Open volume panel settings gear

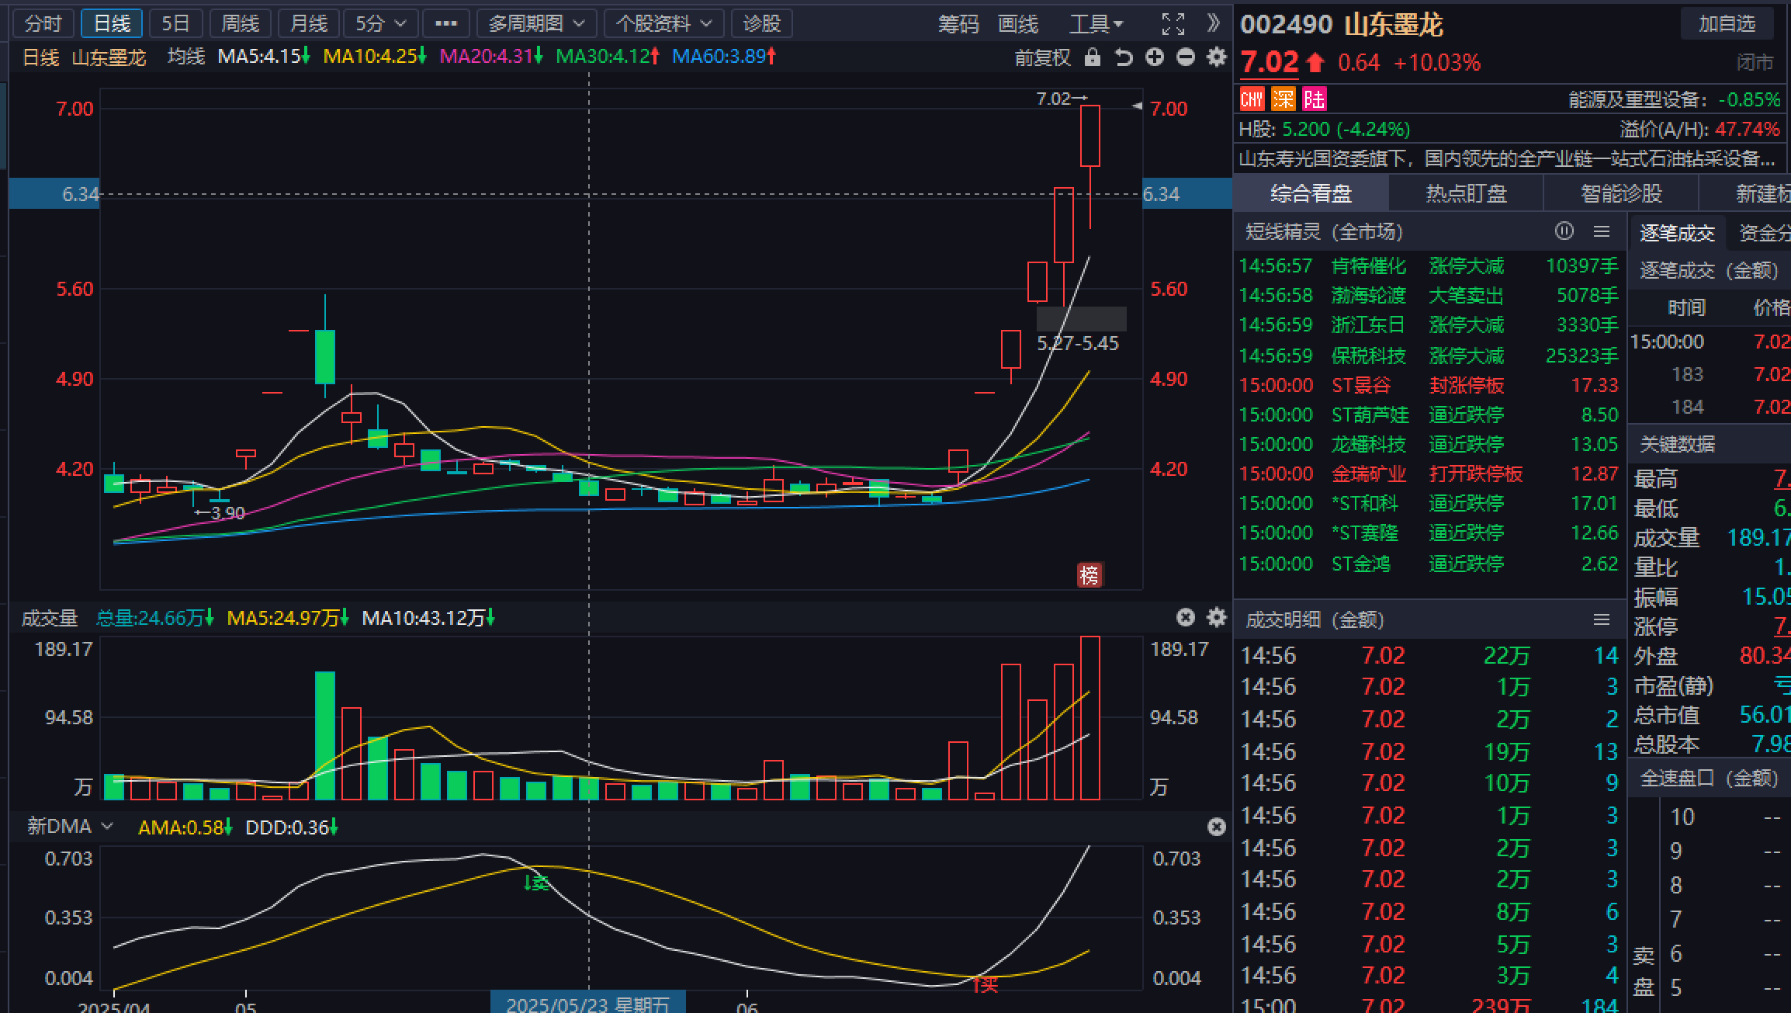tap(1217, 617)
